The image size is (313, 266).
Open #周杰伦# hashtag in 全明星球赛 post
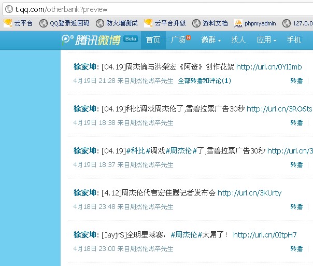pos(187,235)
